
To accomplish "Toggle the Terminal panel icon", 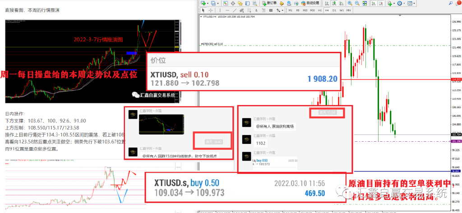I will (x=248, y=3).
